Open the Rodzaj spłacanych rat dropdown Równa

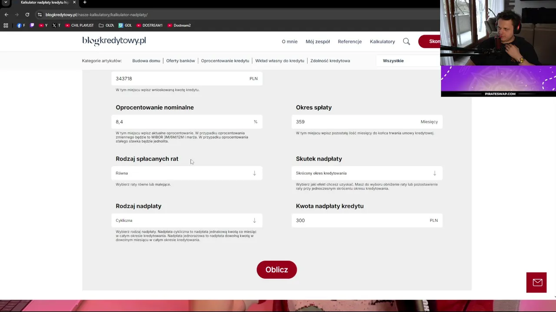tap(187, 173)
